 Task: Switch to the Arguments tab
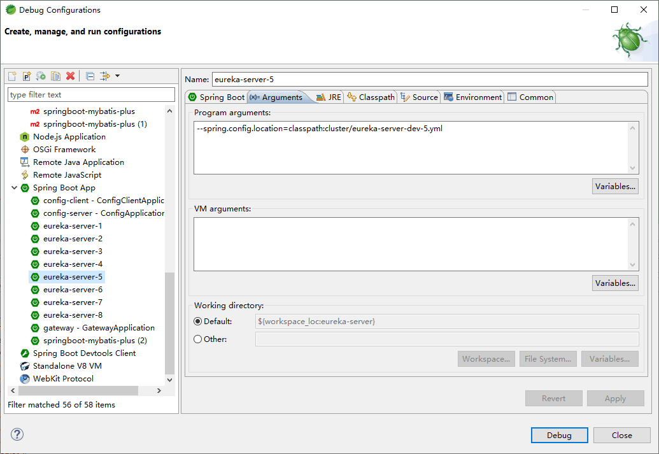coord(277,97)
